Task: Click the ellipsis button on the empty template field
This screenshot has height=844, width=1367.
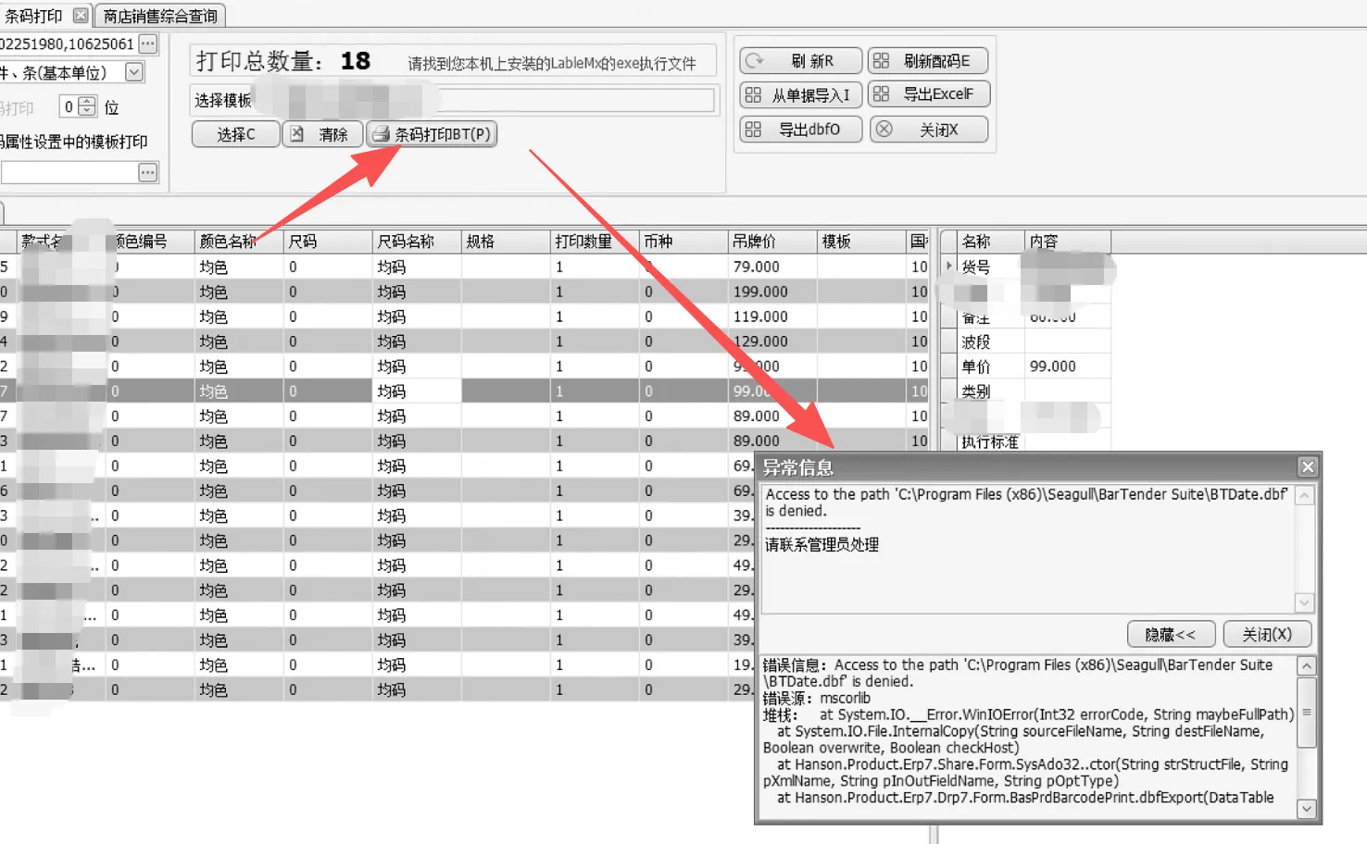Action: click(x=148, y=172)
